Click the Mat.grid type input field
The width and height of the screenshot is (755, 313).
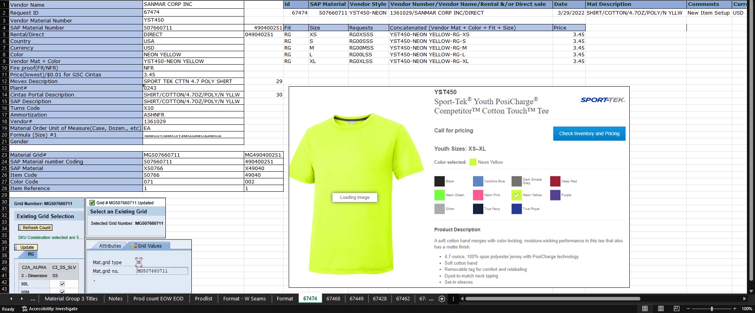coord(139,262)
